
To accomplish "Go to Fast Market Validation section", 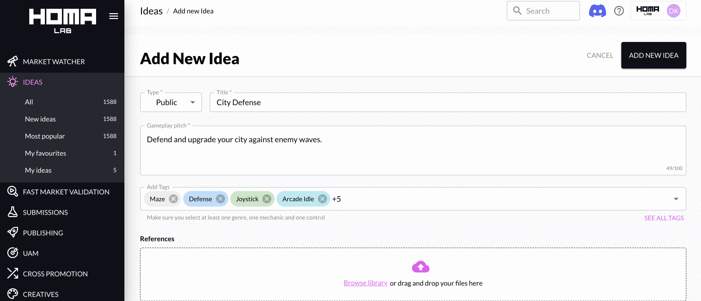I will 66,192.
